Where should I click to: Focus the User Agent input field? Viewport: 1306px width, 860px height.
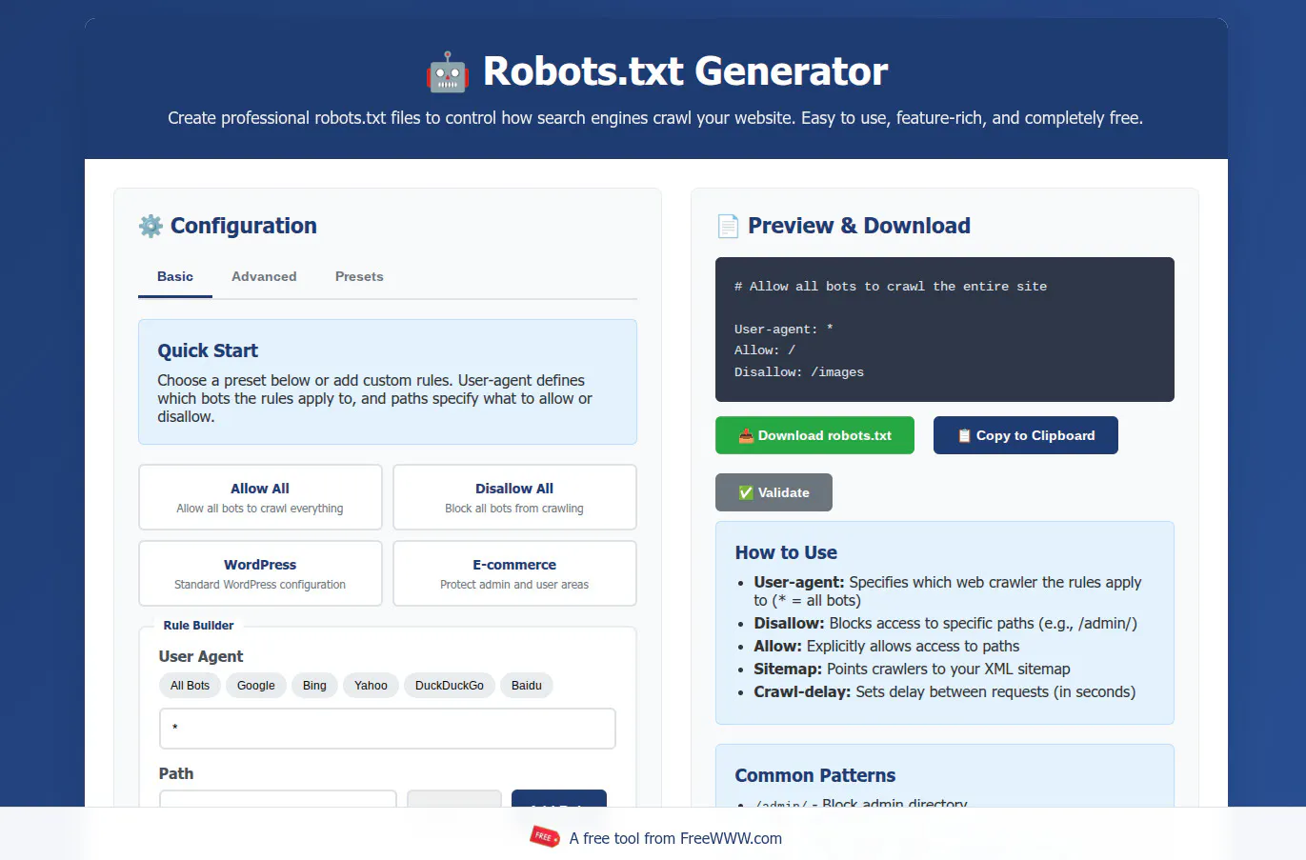coord(388,729)
